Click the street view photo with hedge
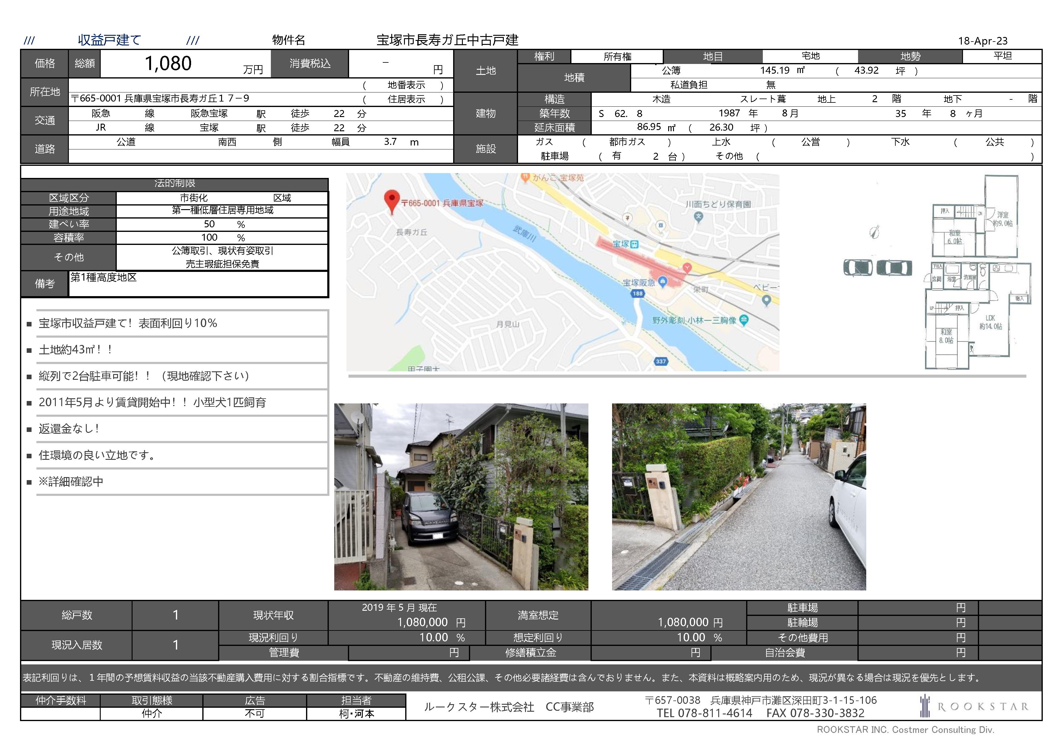 739,496
